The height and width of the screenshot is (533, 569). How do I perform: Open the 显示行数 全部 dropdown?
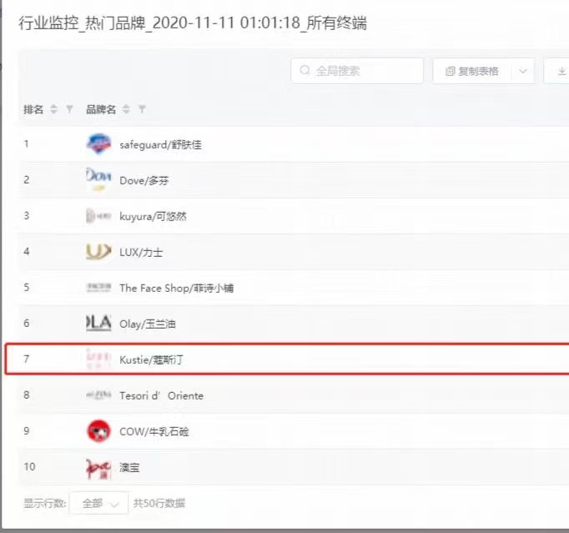click(99, 504)
